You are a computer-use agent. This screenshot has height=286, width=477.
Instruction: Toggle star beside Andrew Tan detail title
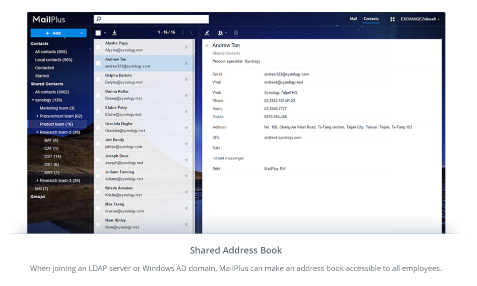(x=207, y=45)
